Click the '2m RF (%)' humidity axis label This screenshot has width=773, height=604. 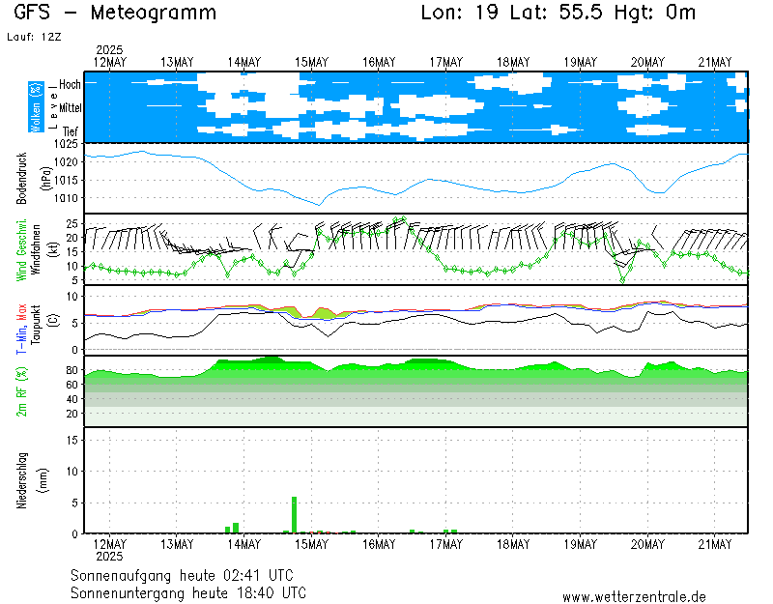click(x=21, y=391)
